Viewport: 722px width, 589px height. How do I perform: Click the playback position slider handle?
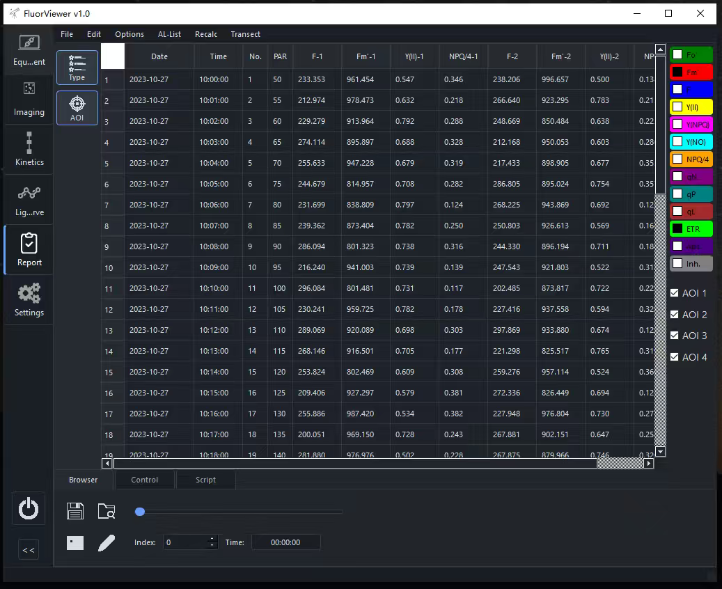[140, 512]
